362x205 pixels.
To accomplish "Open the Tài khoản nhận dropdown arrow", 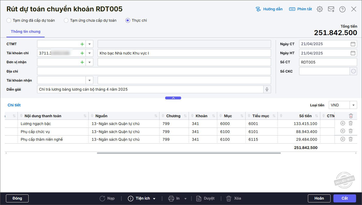I will point(89,80).
